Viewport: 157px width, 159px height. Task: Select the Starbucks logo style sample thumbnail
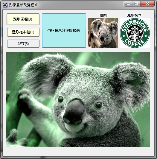[x=135, y=33]
